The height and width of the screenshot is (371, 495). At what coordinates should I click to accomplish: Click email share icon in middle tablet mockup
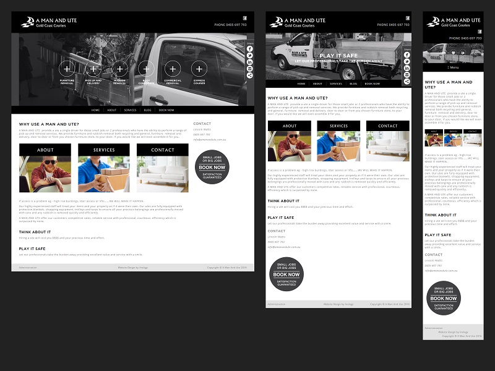[x=407, y=74]
